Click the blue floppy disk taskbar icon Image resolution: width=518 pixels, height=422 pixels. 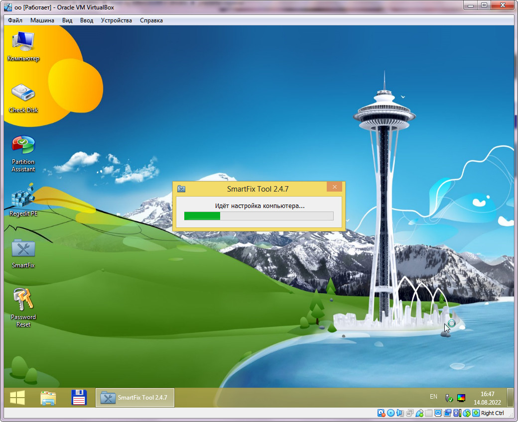click(x=79, y=398)
